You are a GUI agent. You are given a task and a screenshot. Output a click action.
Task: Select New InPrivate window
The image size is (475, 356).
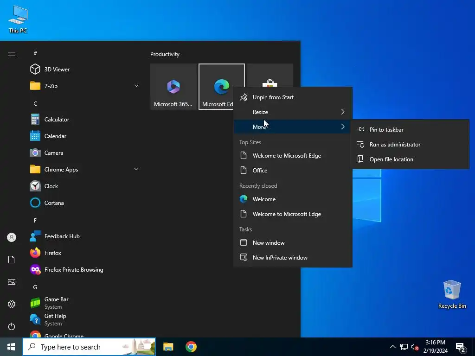(293, 258)
